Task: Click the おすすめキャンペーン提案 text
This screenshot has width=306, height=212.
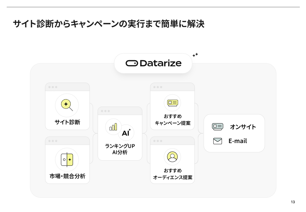Action: click(x=173, y=120)
